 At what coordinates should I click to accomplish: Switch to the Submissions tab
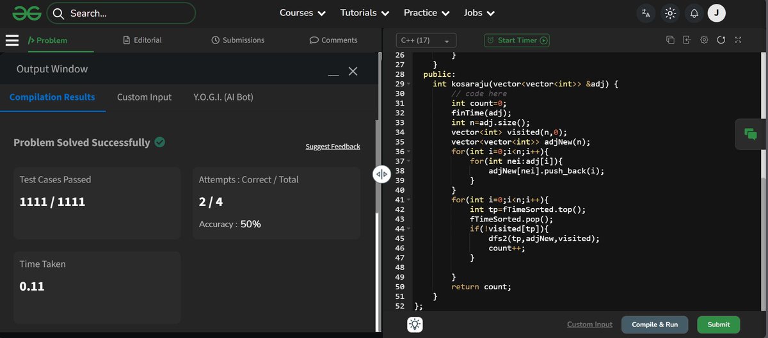click(237, 40)
